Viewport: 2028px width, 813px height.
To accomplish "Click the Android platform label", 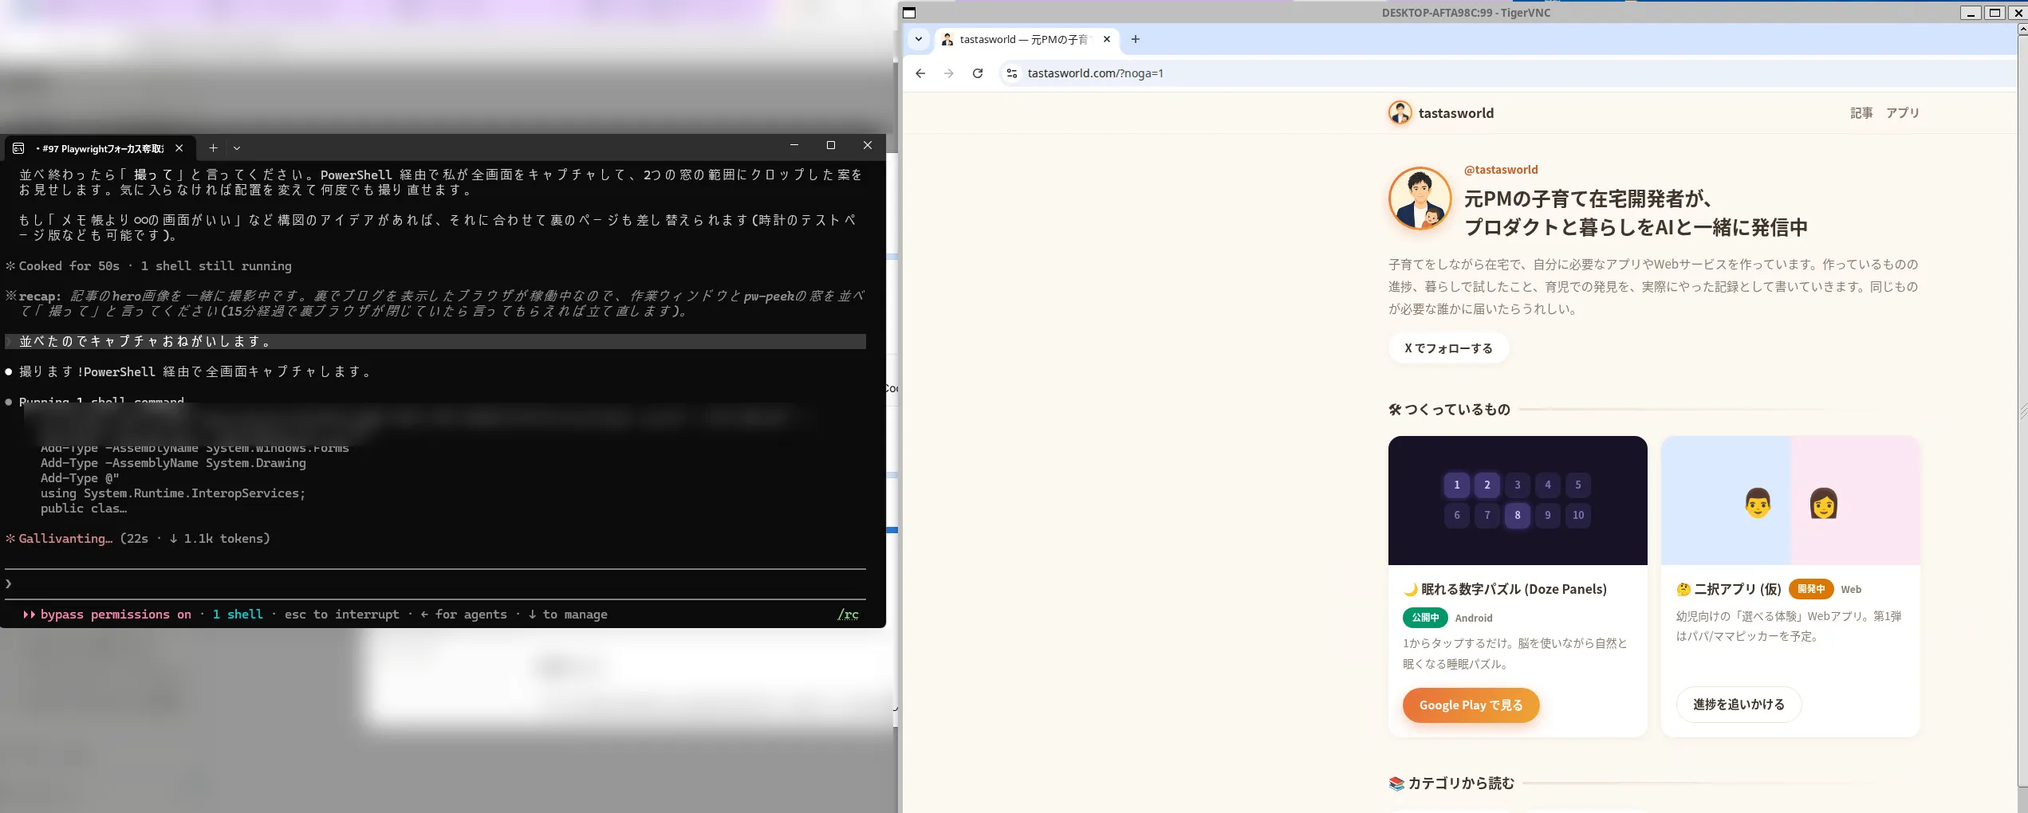I will (1474, 618).
